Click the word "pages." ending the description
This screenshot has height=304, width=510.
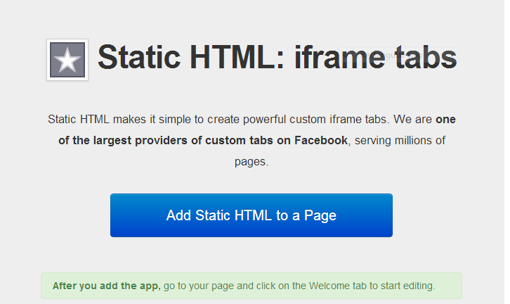(251, 161)
